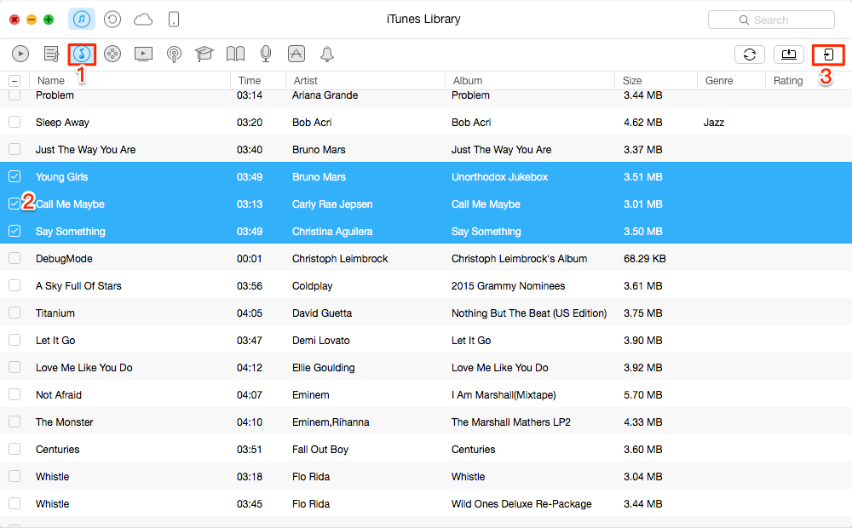
Task: Uncheck the Young Girls checkbox
Action: [x=14, y=176]
